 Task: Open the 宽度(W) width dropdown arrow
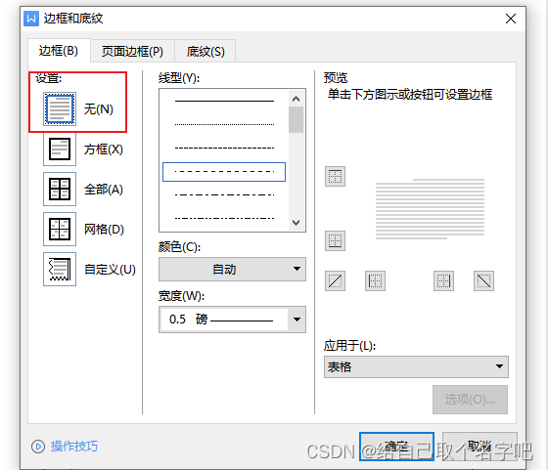coord(297,320)
